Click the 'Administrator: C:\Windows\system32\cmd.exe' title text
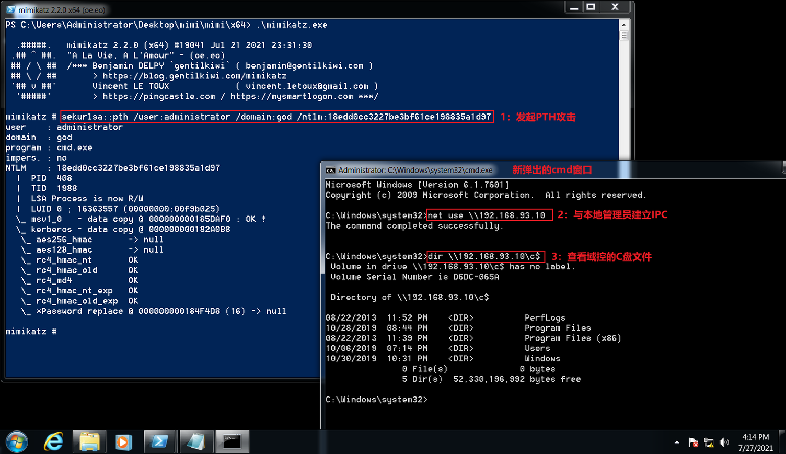Screen dimensions: 786x454 415,170
